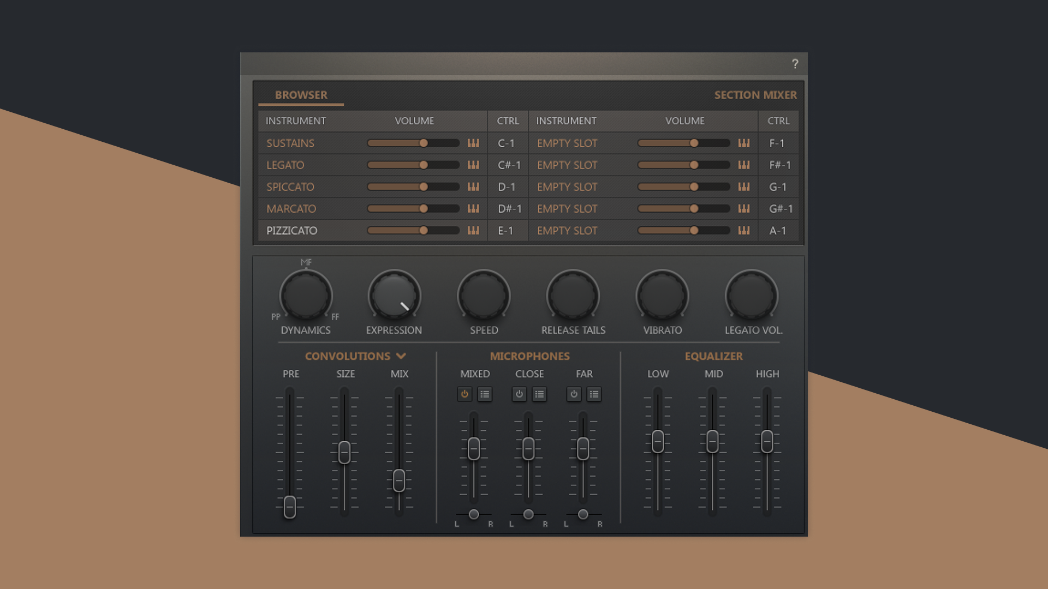Select the EMPTY SLOT assigned to G-1

(x=567, y=187)
